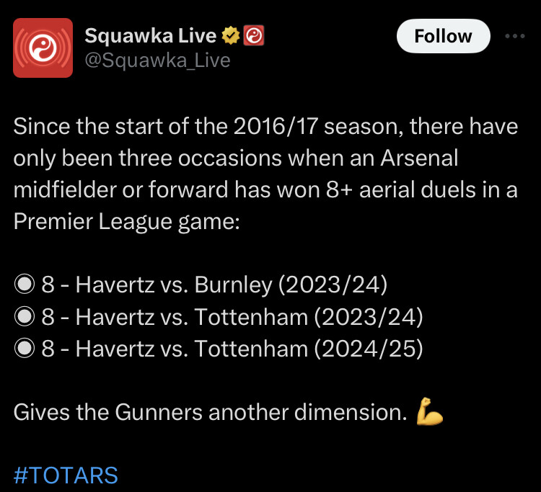Click the @Squawka_Live handle
Image resolution: width=541 pixels, height=492 pixels.
[158, 61]
